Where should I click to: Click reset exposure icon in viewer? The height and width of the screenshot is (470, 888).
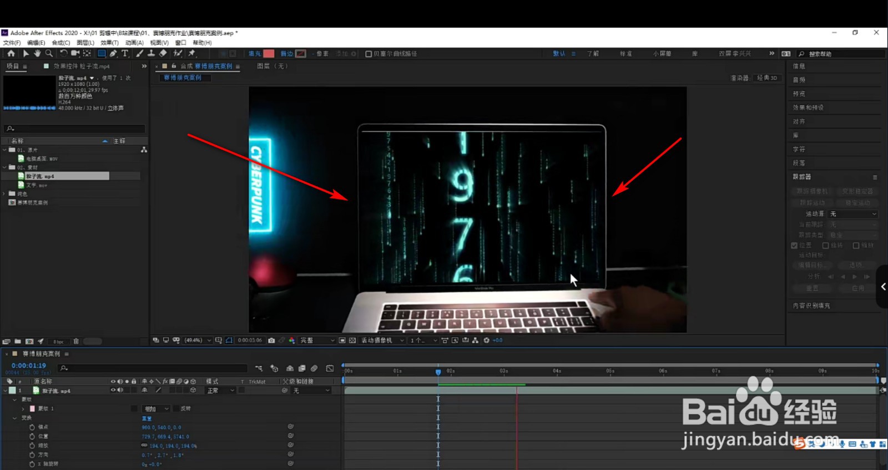coord(486,340)
